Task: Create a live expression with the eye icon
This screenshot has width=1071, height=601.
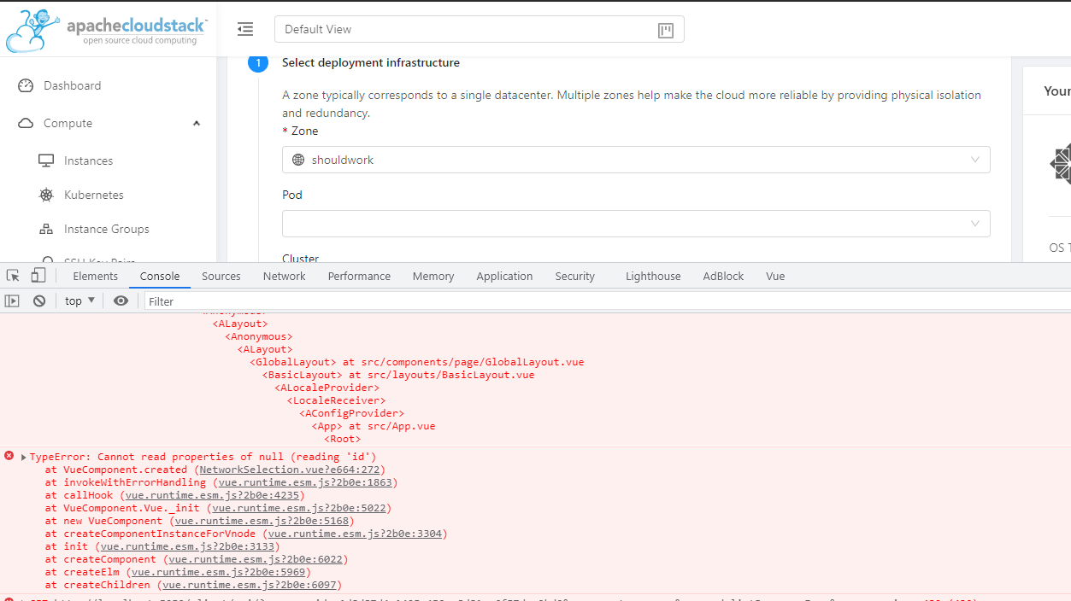Action: pos(121,300)
